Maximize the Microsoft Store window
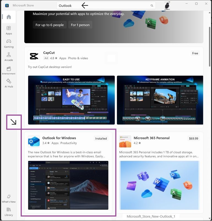 (x=196, y=4)
